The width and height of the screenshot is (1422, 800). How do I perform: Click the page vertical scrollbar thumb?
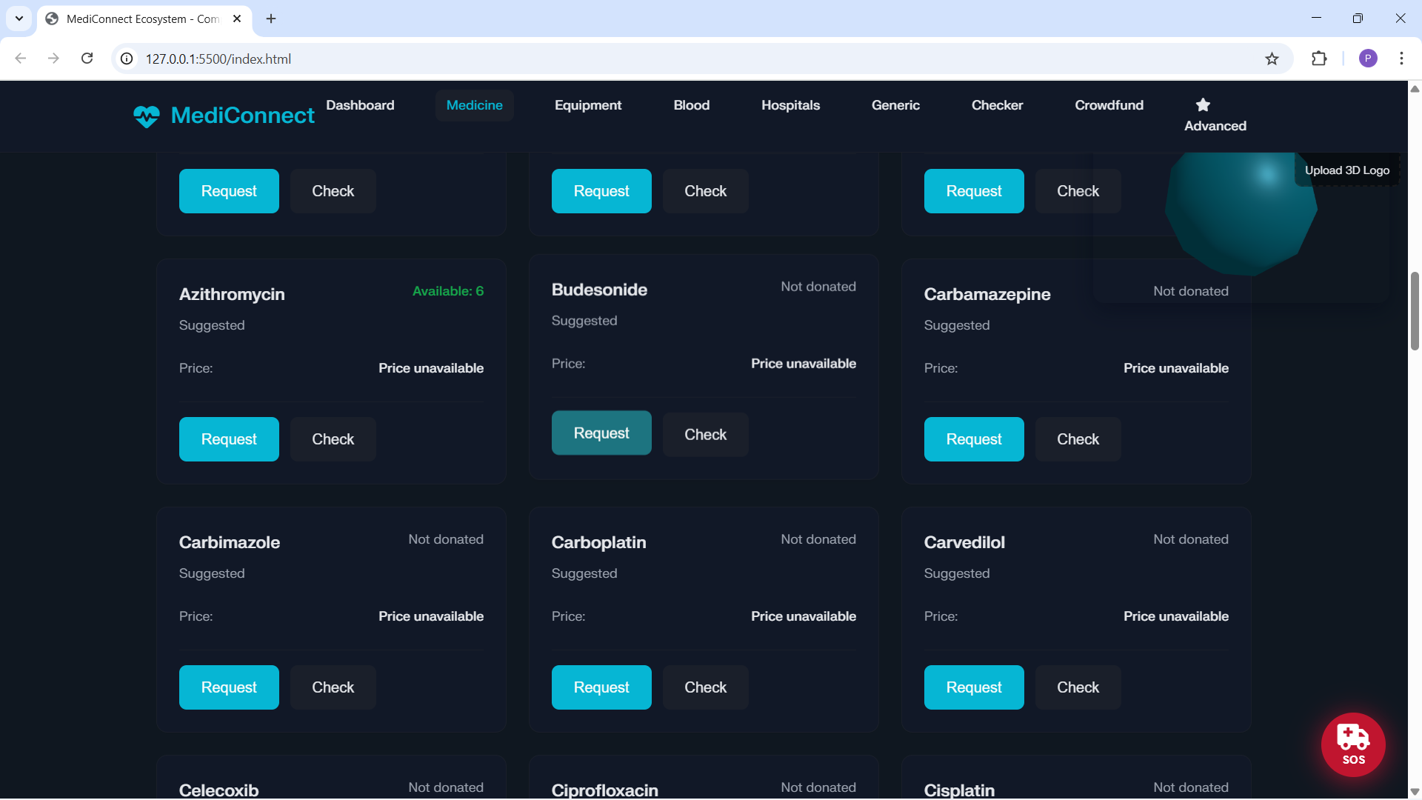1414,311
